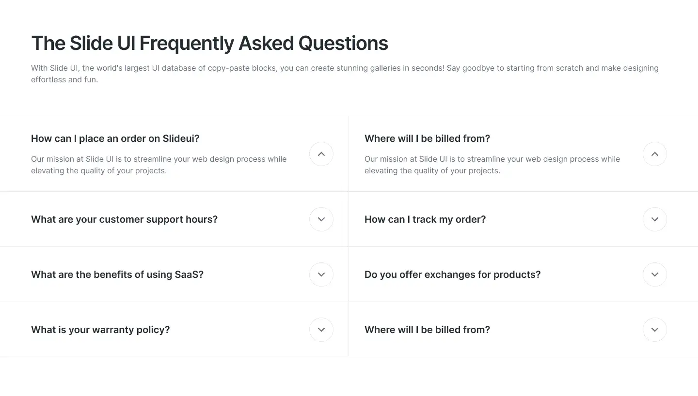698x396 pixels.
Task: Select the 'Do you offer exchanges for products?' heading
Action: (x=452, y=274)
